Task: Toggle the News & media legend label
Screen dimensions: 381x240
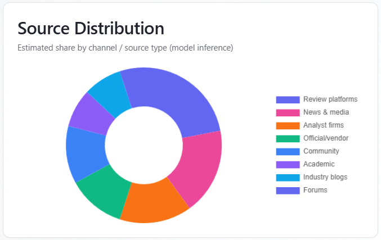Action: tap(326, 112)
